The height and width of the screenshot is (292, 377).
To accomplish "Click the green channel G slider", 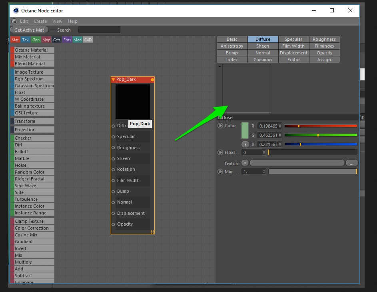I will click(x=321, y=135).
